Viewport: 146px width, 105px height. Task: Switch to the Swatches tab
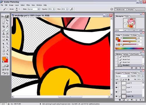(x=126, y=35)
